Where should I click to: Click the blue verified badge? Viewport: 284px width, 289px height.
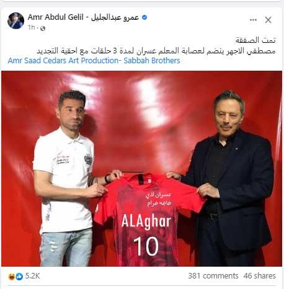tap(144, 17)
